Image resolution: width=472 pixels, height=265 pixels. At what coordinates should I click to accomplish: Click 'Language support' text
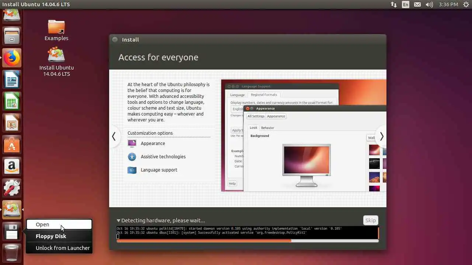click(x=159, y=170)
